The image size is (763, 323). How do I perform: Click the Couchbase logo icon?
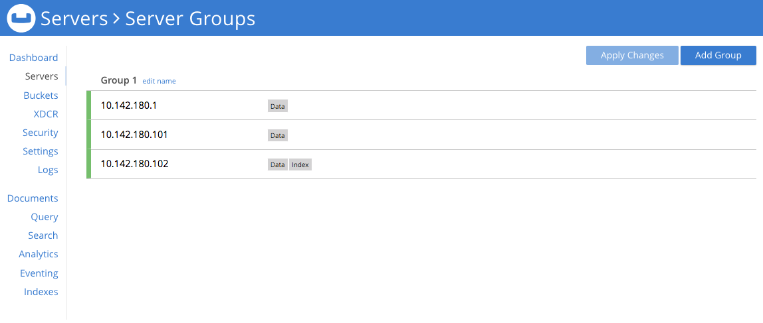tap(21, 19)
